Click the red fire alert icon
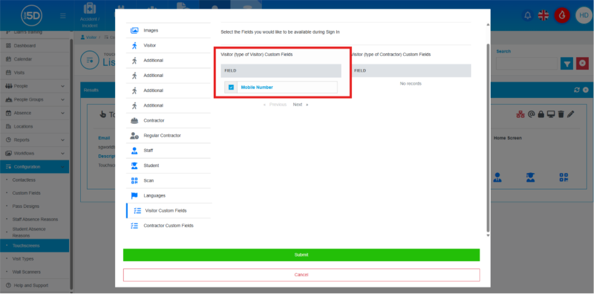The image size is (594, 294). coord(562,16)
